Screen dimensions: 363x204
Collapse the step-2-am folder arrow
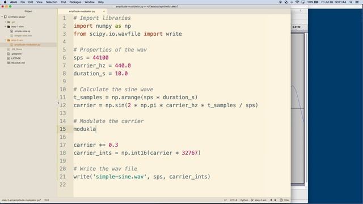click(5, 40)
